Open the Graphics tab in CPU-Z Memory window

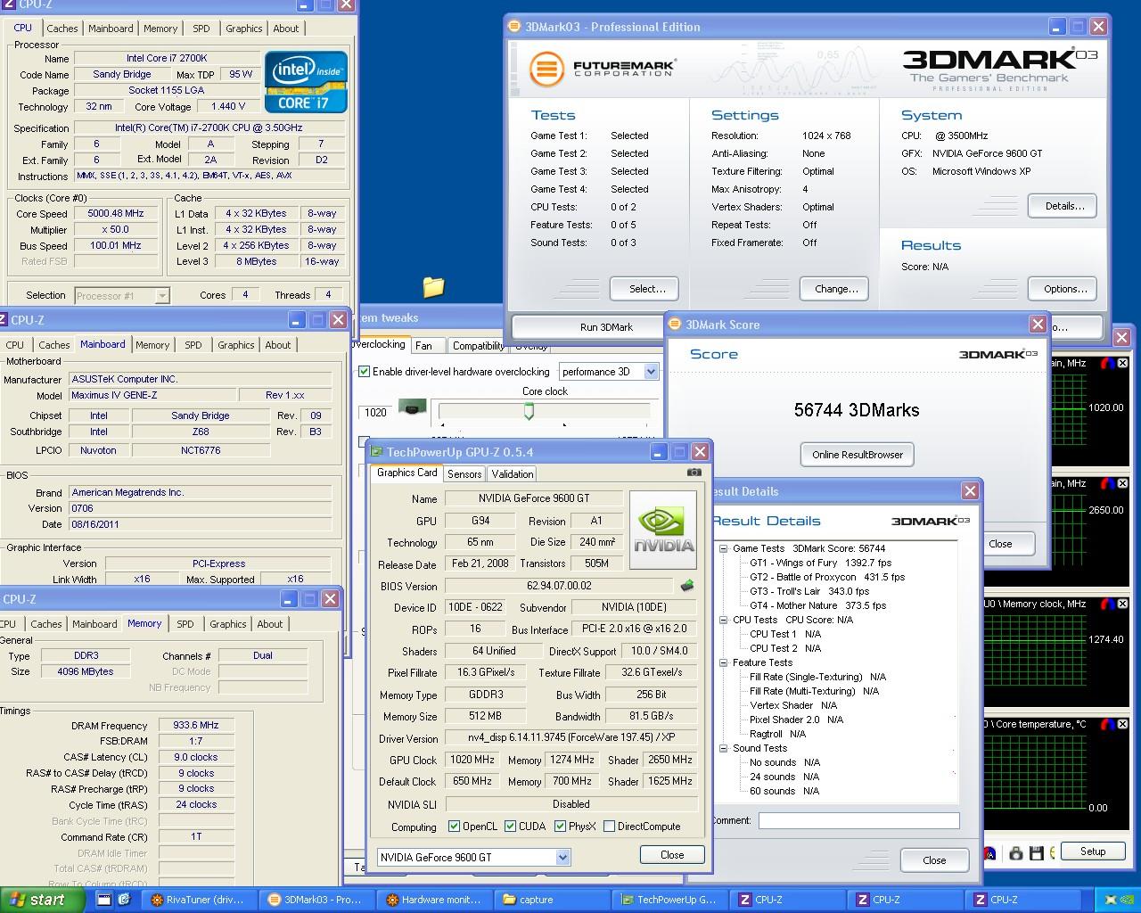[228, 624]
